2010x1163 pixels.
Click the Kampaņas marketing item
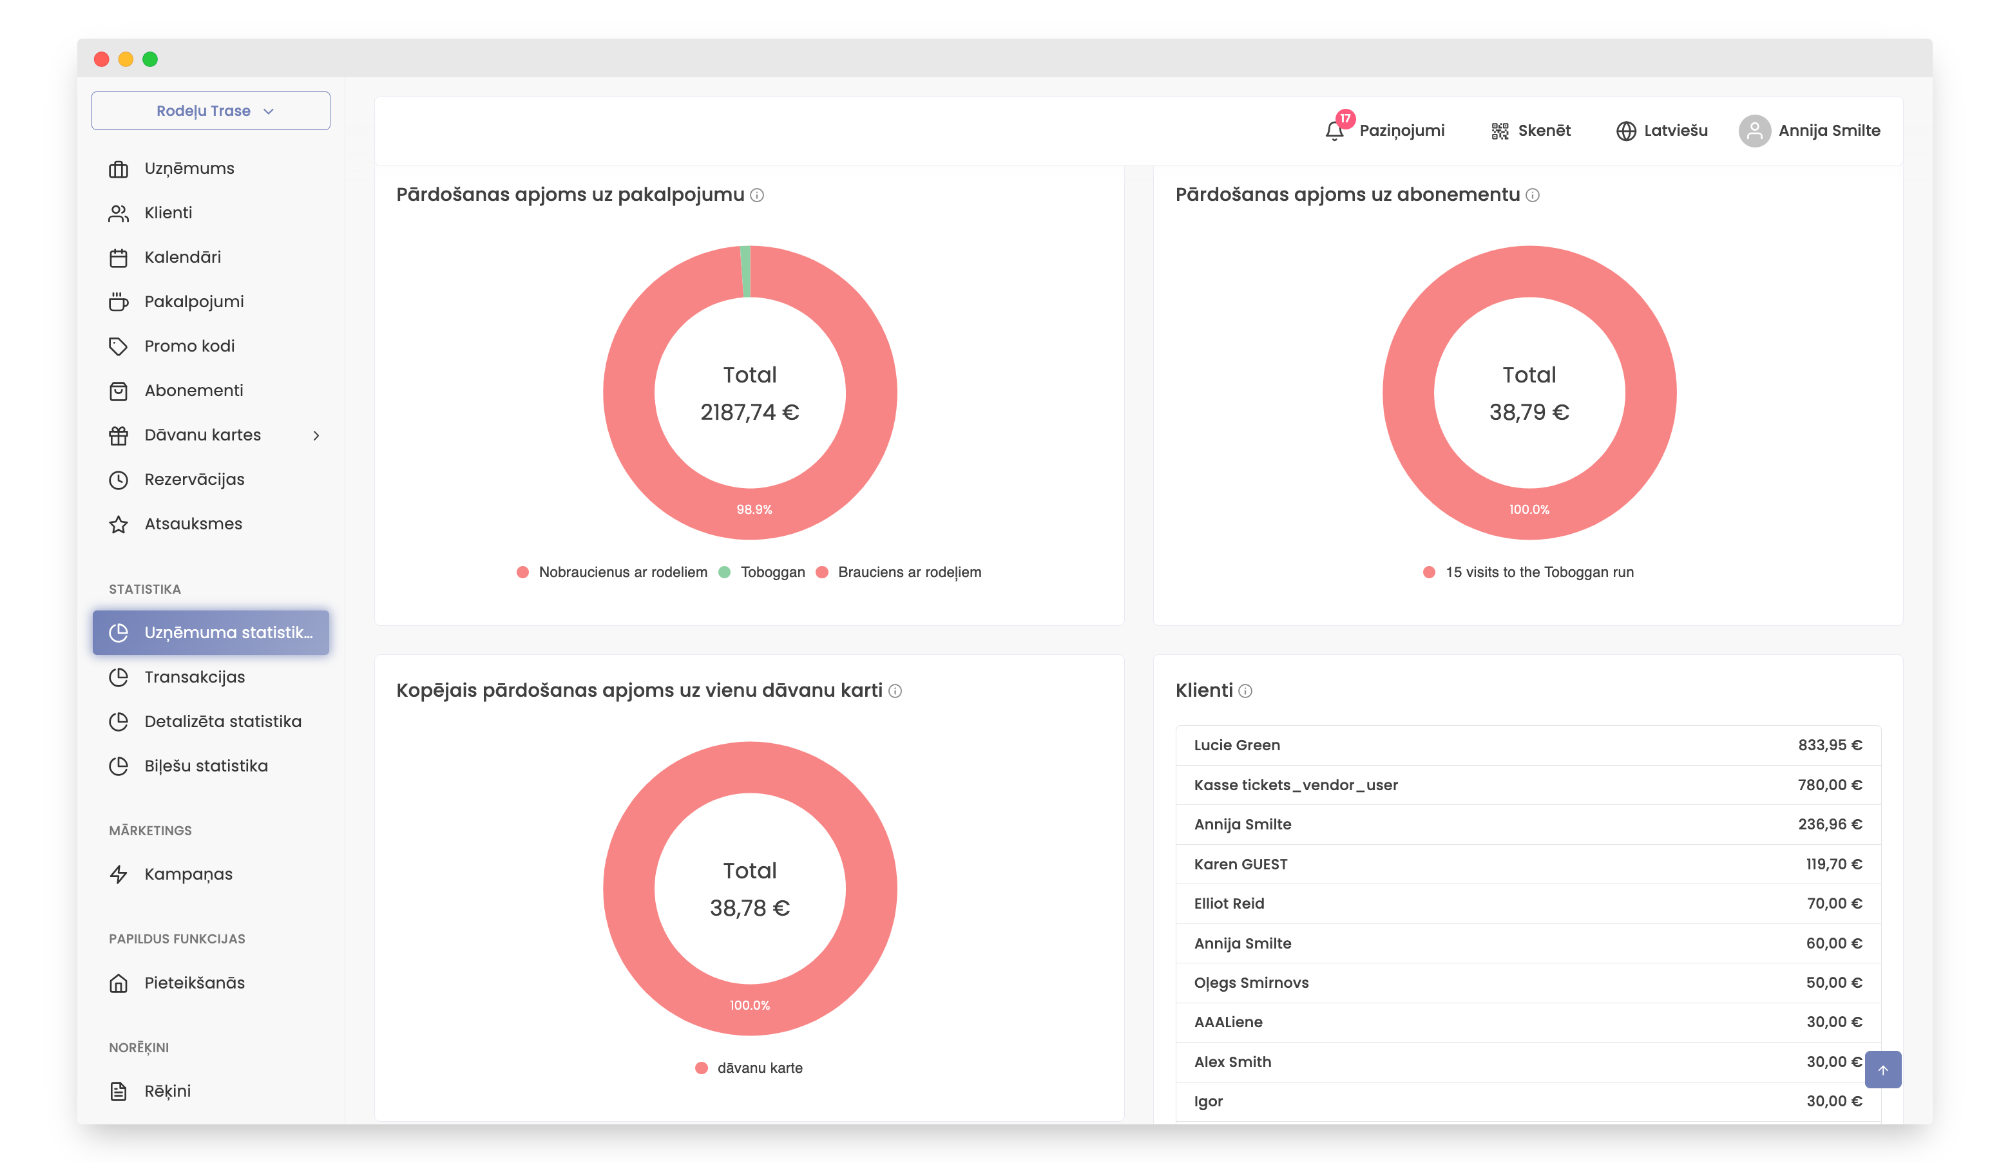(188, 875)
